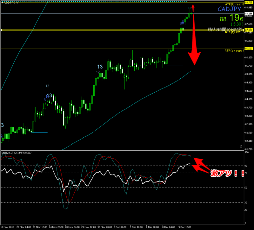Click the current price label 88.196

tap(249, 13)
